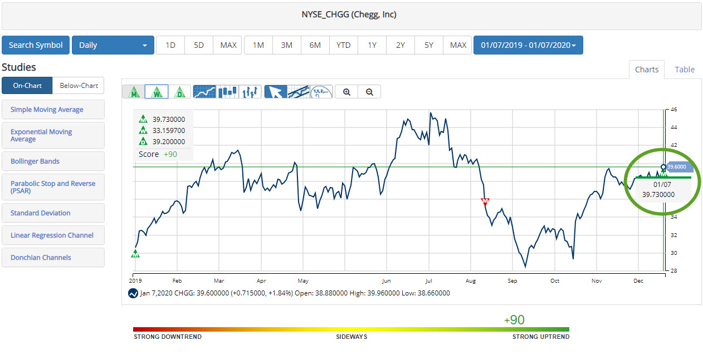Open the date range dropdown 01/07/2019 - 01/07/2020
This screenshot has height=355, width=703.
pos(528,45)
